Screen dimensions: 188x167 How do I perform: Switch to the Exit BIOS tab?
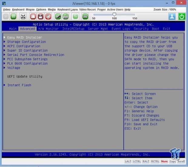(166, 29)
